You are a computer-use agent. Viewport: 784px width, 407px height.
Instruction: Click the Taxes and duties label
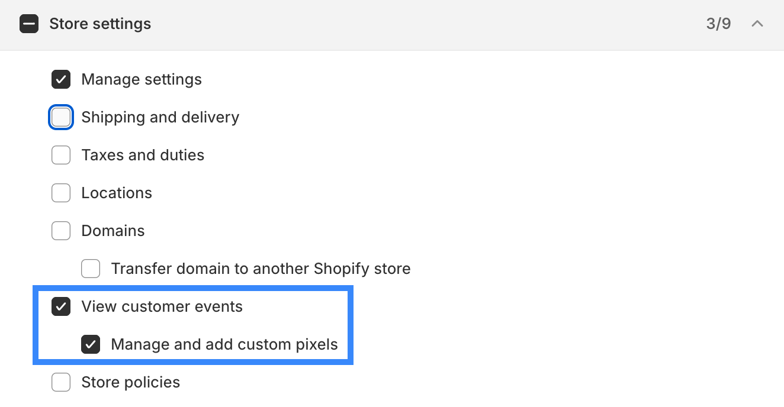[143, 155]
